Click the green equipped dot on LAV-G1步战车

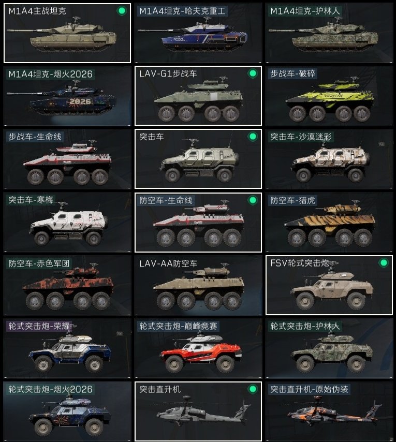coord(253,73)
